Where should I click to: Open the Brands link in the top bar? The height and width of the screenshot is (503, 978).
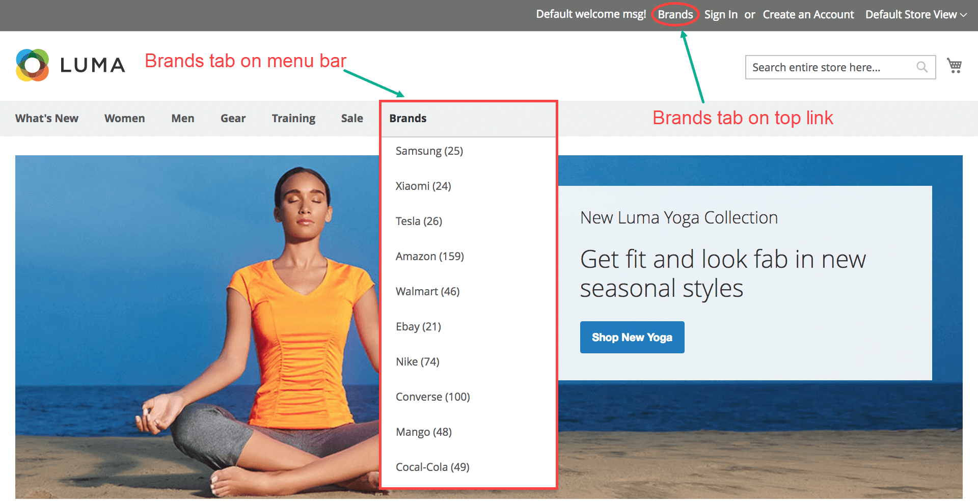[675, 14]
